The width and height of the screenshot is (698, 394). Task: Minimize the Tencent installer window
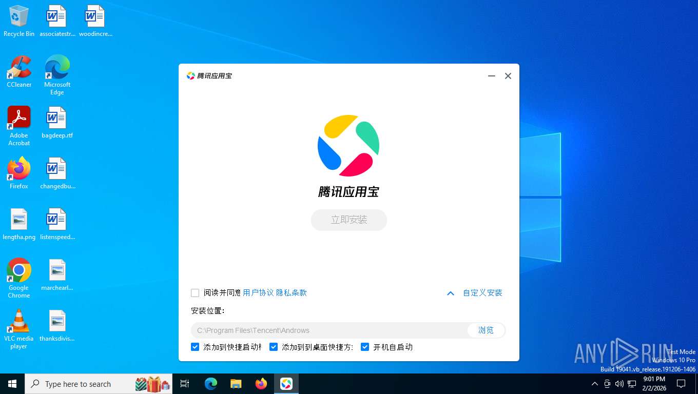(x=492, y=76)
